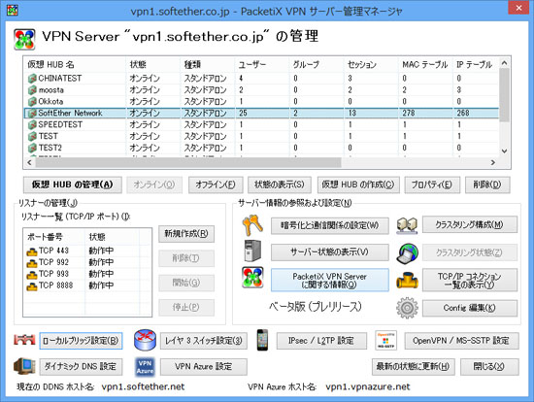Click the CHINATEST hub icon
Viewport: 534px width, 402px height.
pyautogui.click(x=32, y=79)
